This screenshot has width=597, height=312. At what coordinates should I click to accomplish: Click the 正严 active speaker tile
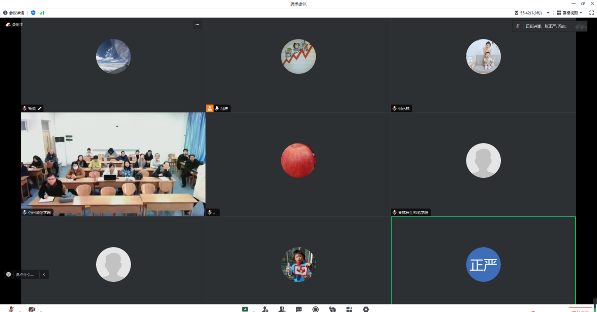point(483,260)
